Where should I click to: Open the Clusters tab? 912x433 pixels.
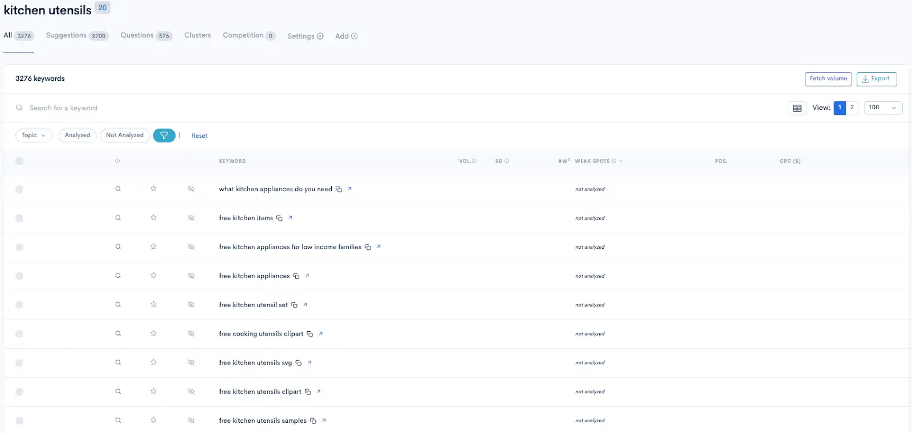point(198,35)
